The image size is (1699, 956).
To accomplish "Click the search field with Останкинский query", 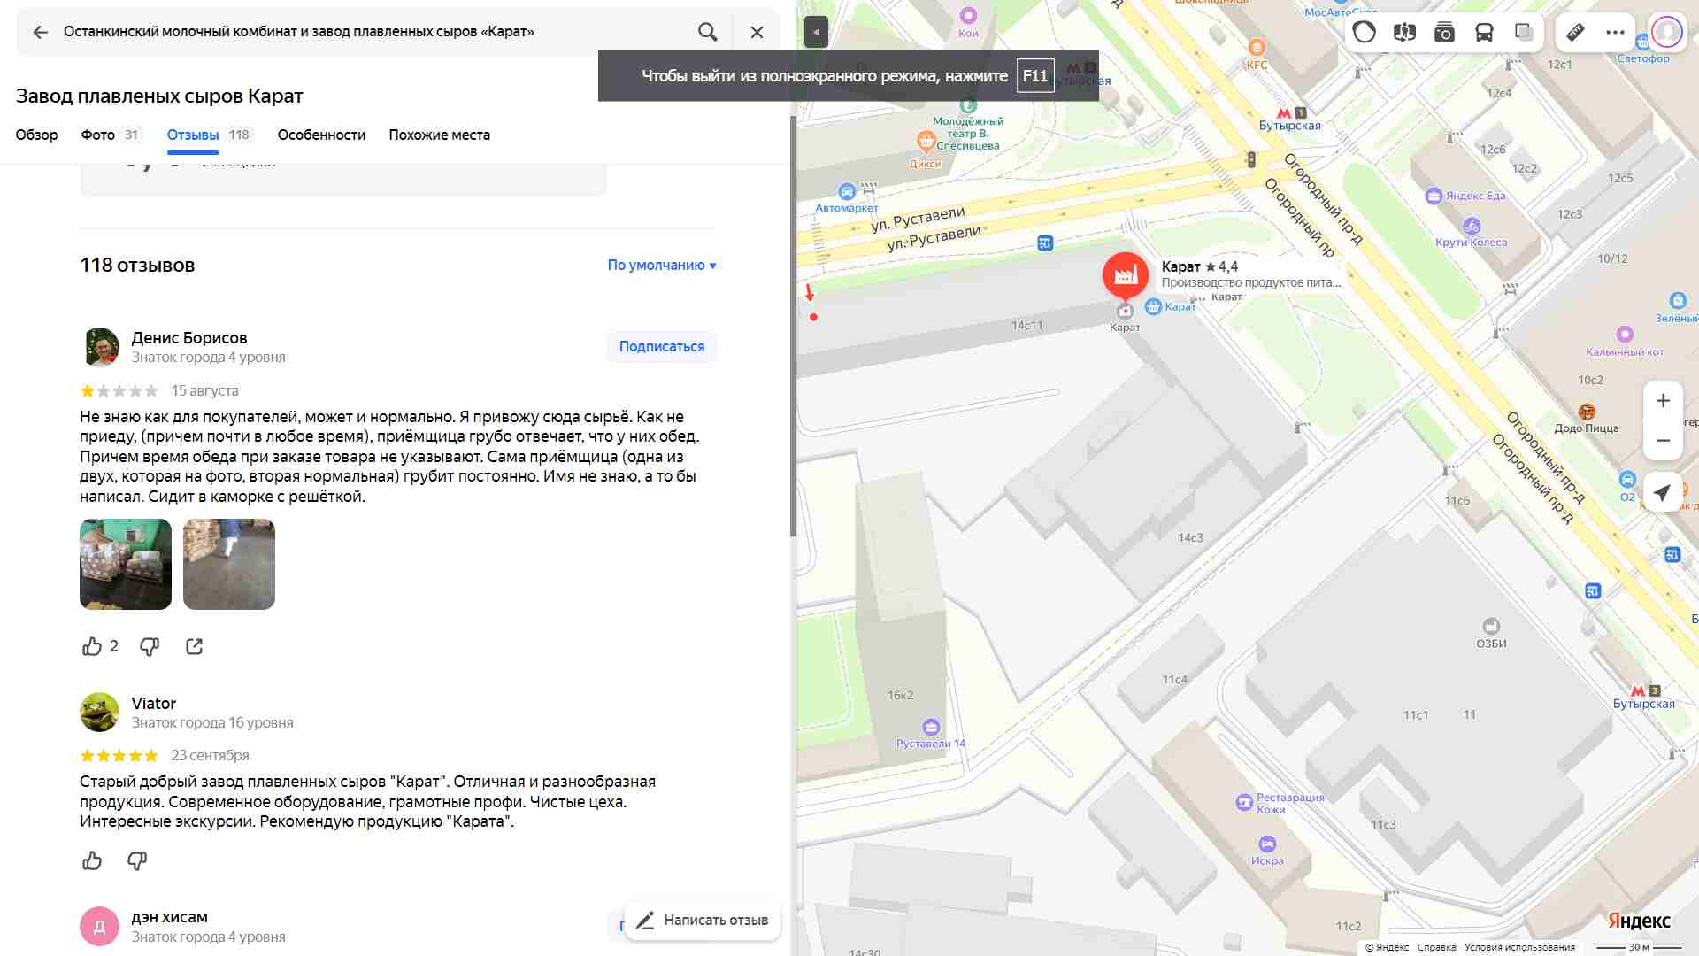I will [x=372, y=32].
